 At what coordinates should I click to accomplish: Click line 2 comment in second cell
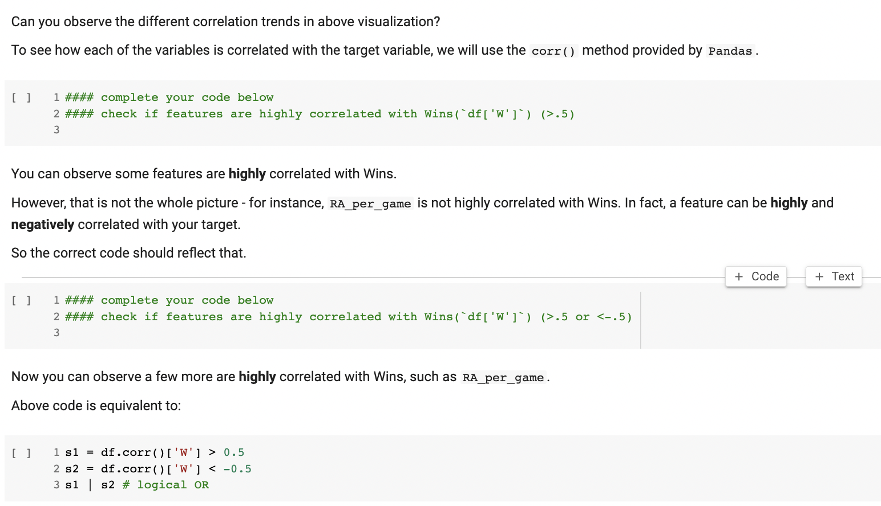pyautogui.click(x=342, y=316)
